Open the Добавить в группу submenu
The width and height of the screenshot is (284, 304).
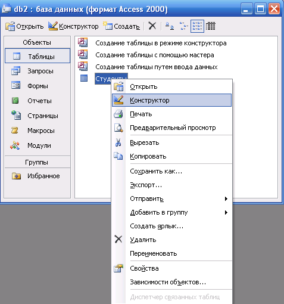[172, 212]
